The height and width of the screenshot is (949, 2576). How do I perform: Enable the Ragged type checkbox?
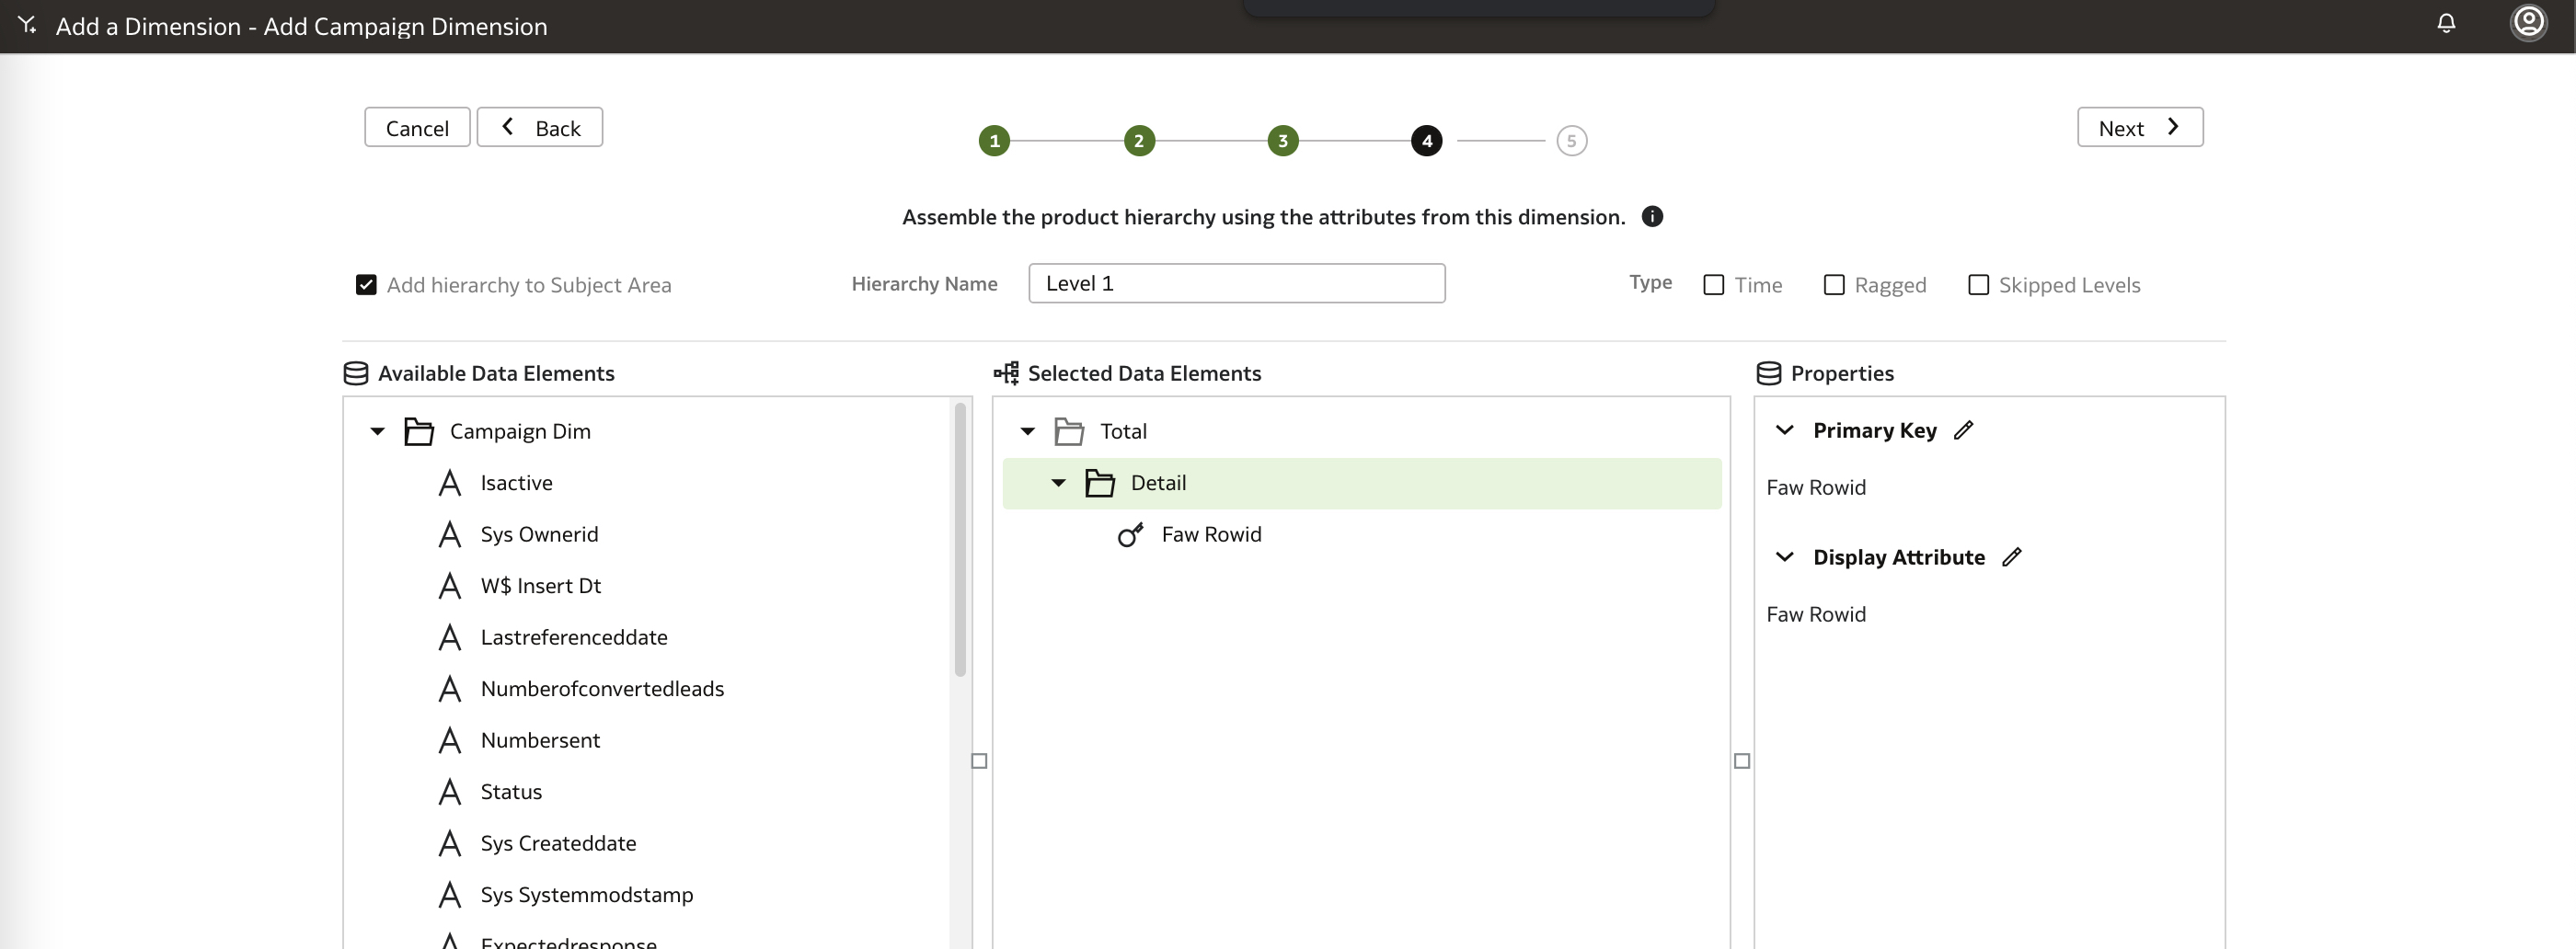(1833, 285)
